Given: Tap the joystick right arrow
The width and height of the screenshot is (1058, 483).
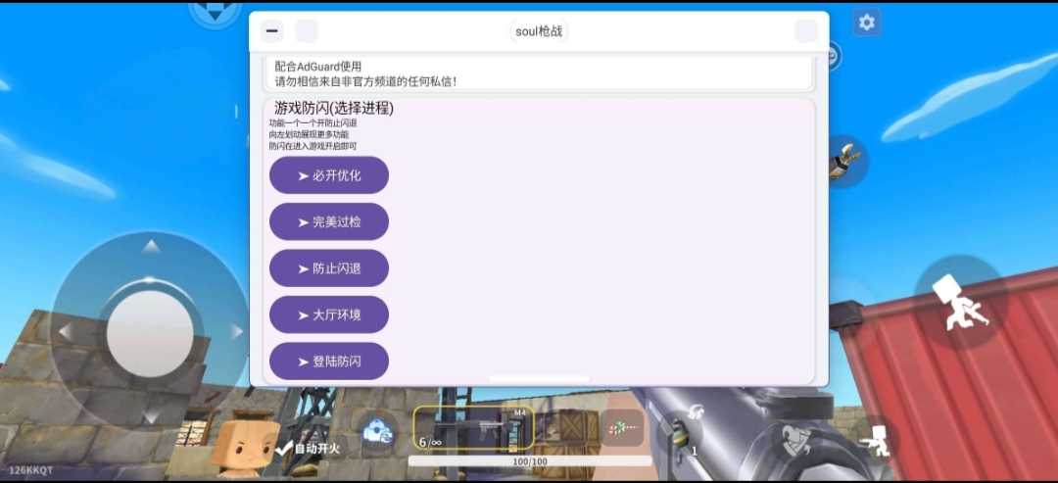Looking at the screenshot, I should pyautogui.click(x=237, y=332).
